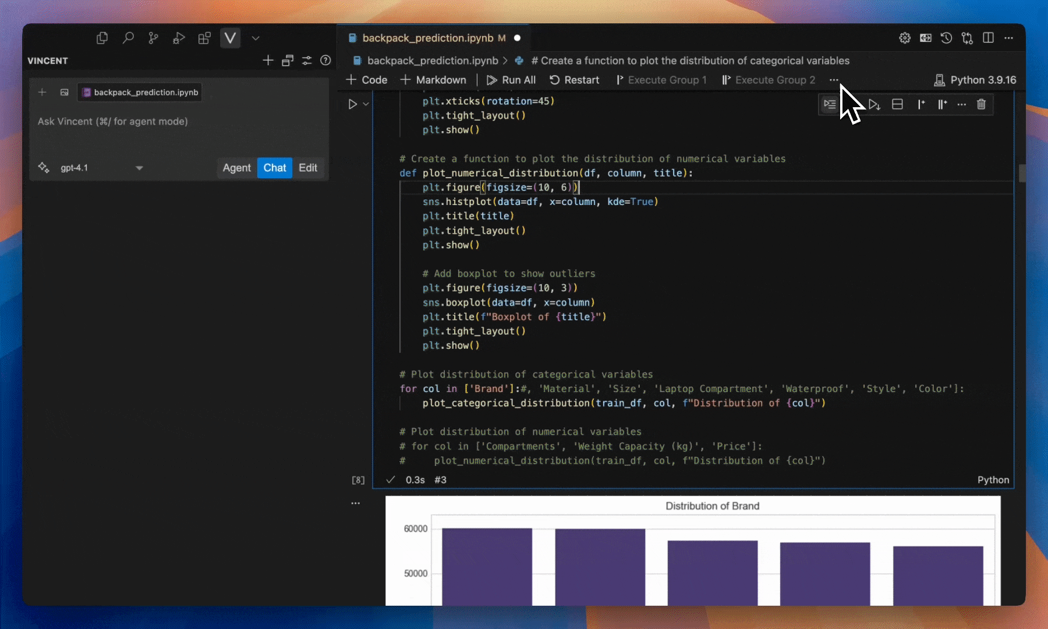The image size is (1048, 629).
Task: Open run cell options chevron
Action: pos(366,104)
